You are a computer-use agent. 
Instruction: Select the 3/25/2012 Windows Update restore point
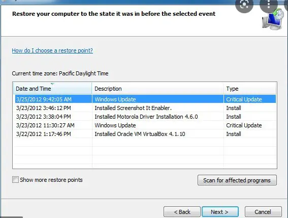(x=145, y=99)
